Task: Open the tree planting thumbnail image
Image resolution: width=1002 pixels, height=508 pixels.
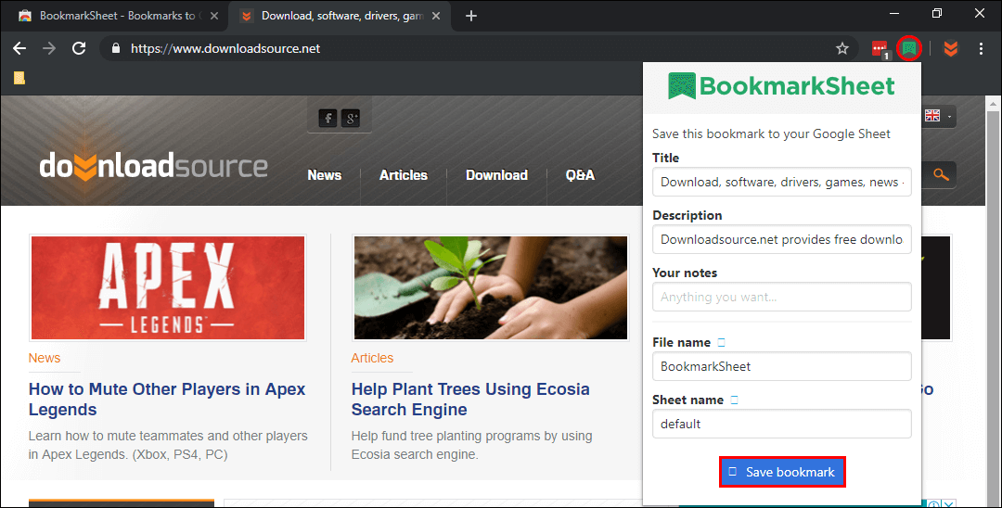Action: pyautogui.click(x=491, y=287)
